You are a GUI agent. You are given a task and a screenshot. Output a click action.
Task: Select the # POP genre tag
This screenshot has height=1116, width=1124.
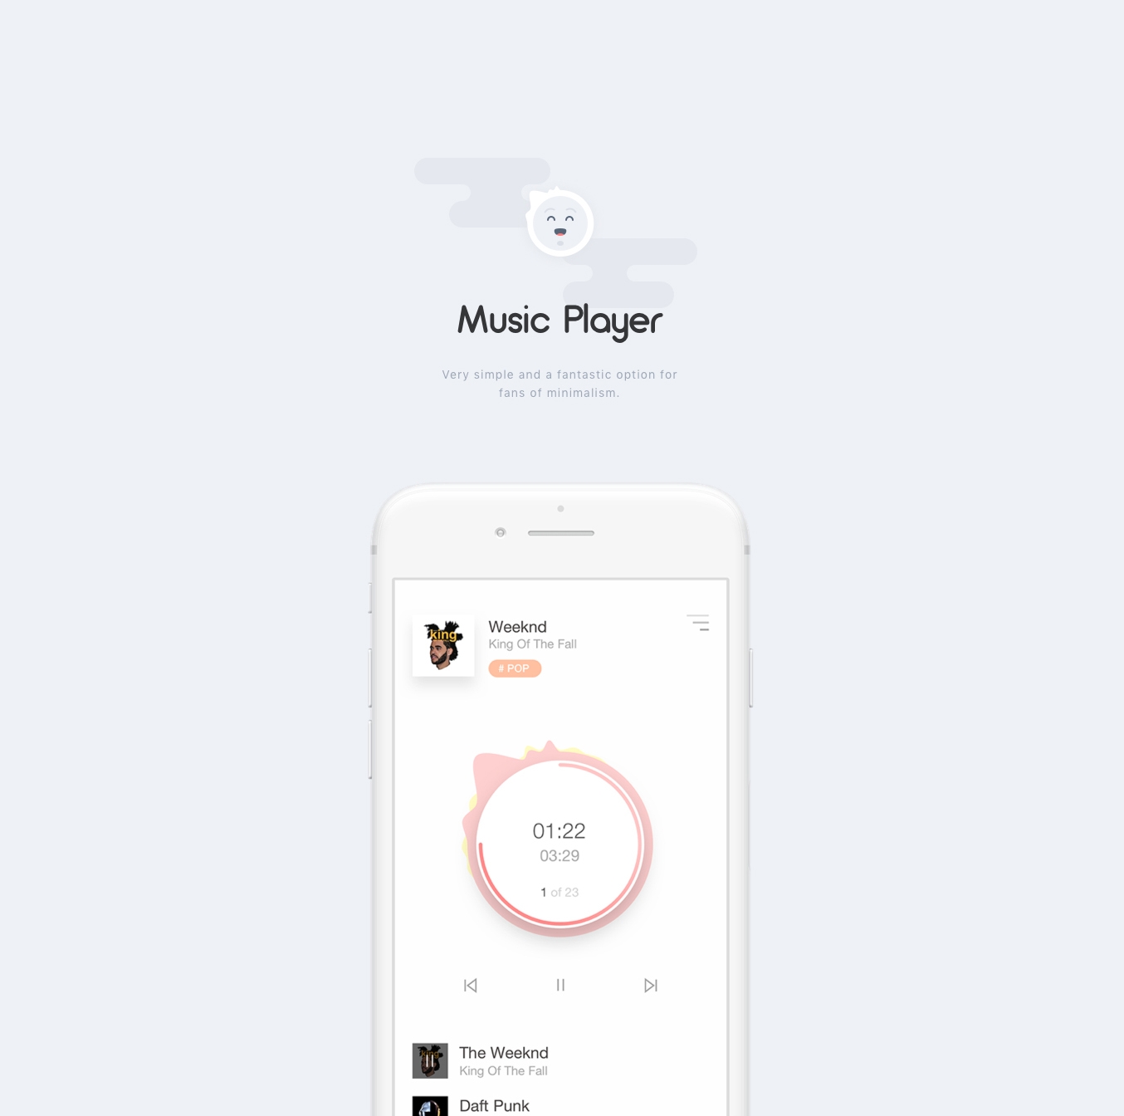(x=515, y=668)
